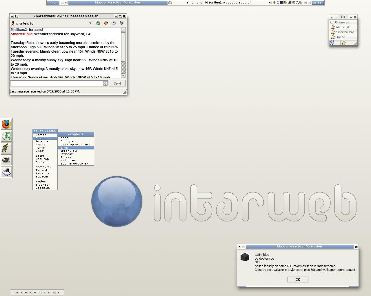Launch Colorpad from Graphics submenu
Viewport: 371px width, 296px height.
click(76, 141)
